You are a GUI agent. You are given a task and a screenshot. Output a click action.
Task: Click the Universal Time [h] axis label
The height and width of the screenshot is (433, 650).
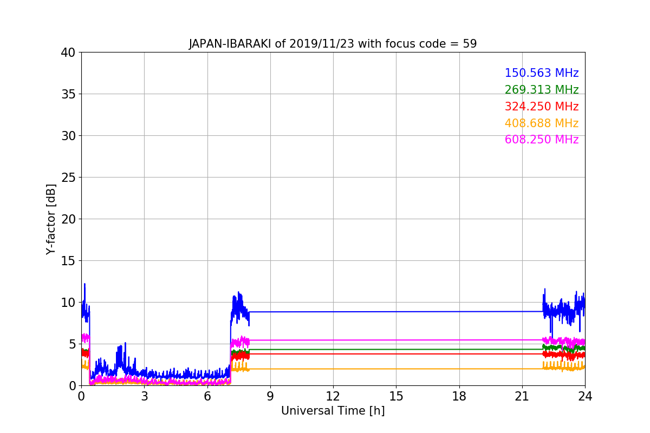(333, 411)
